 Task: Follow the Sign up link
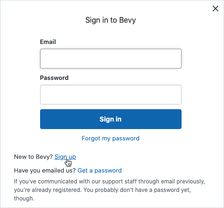(65, 157)
